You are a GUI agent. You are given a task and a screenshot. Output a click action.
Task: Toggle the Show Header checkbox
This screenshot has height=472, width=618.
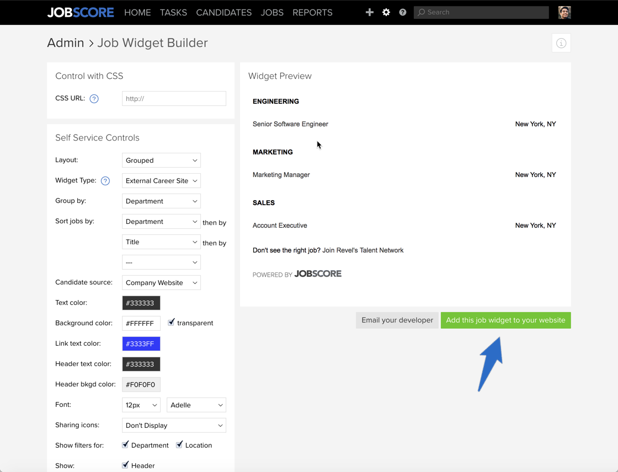pyautogui.click(x=125, y=465)
